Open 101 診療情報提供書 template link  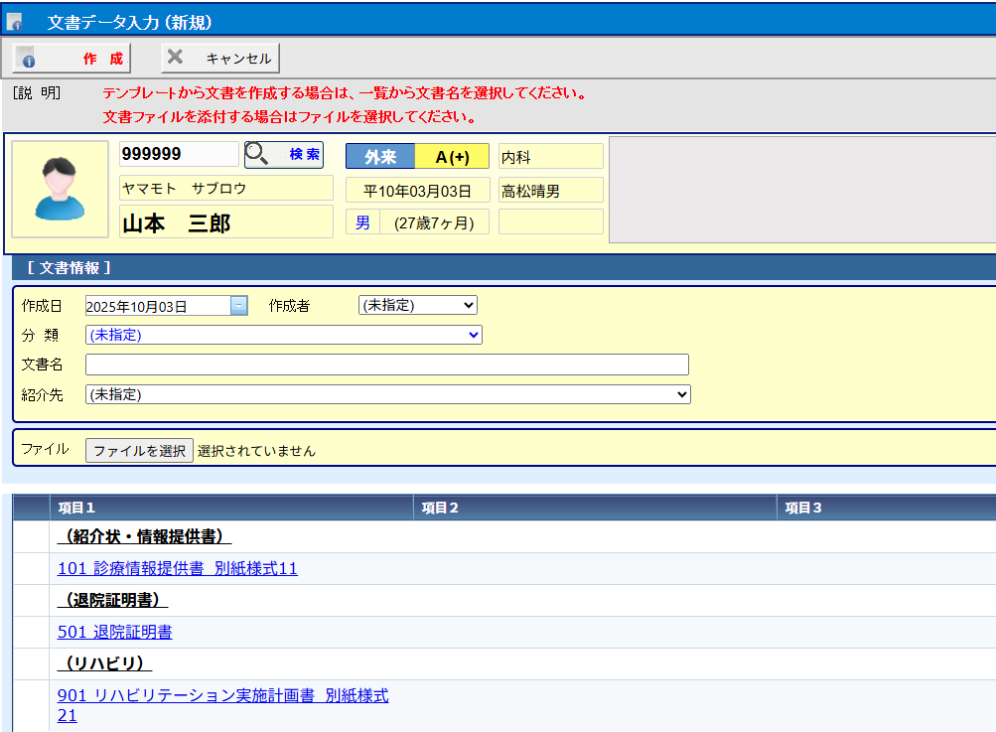tap(177, 568)
